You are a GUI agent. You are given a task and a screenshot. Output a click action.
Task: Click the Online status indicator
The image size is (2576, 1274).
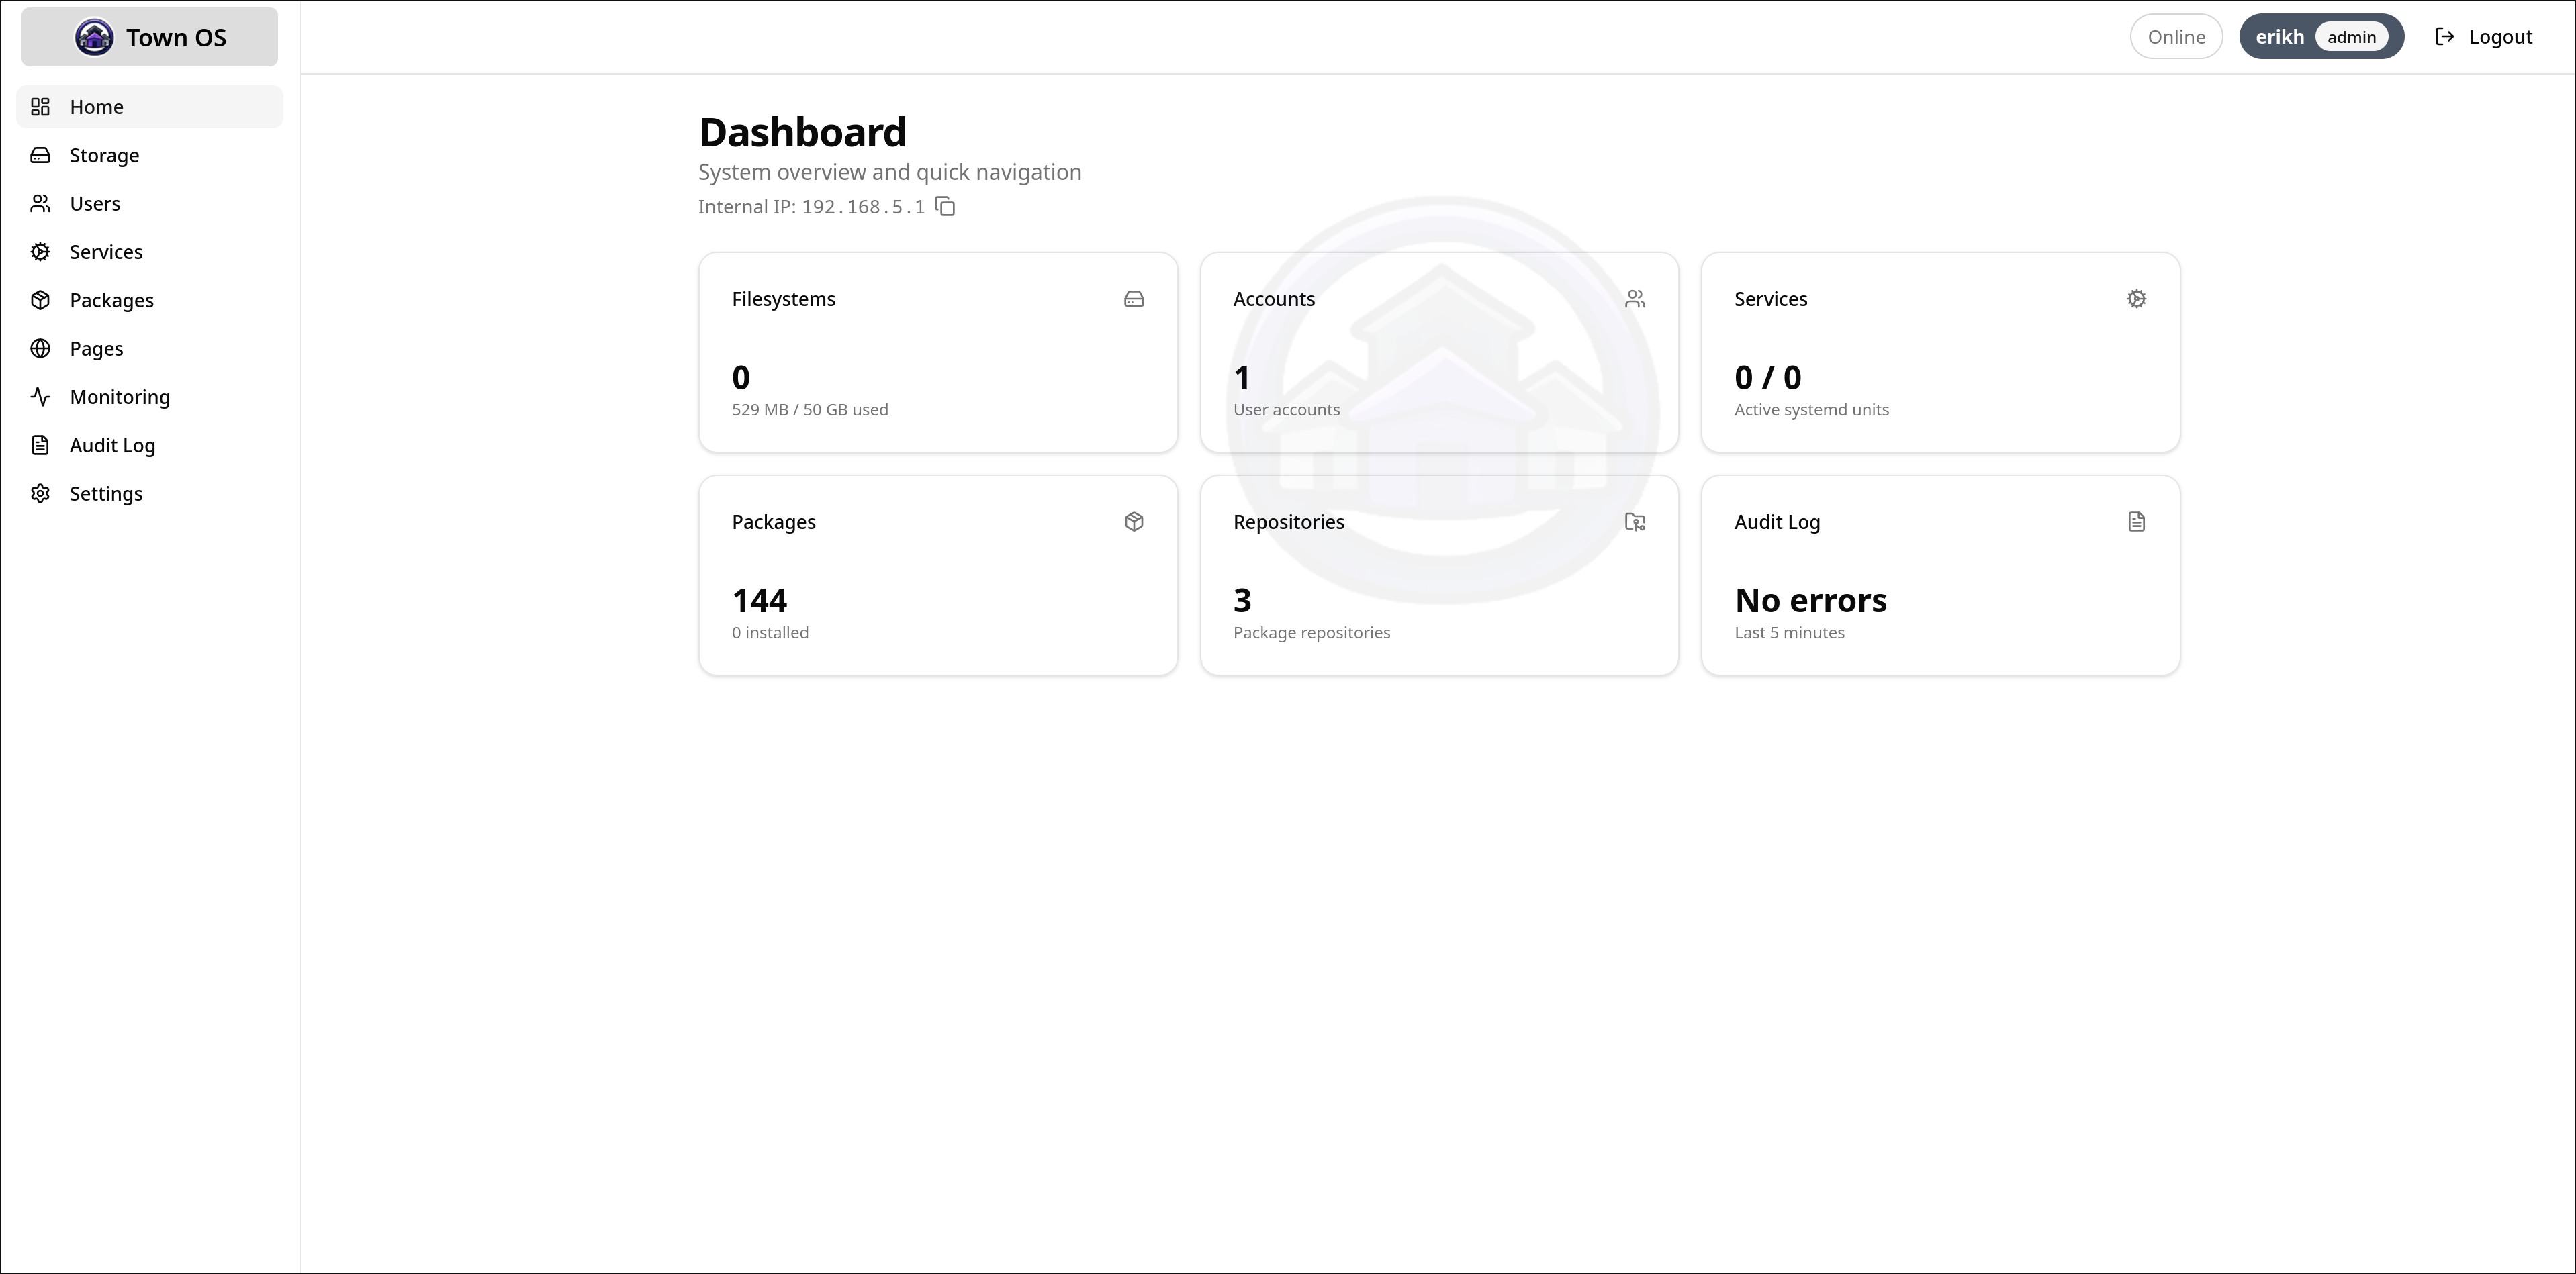(x=2176, y=36)
